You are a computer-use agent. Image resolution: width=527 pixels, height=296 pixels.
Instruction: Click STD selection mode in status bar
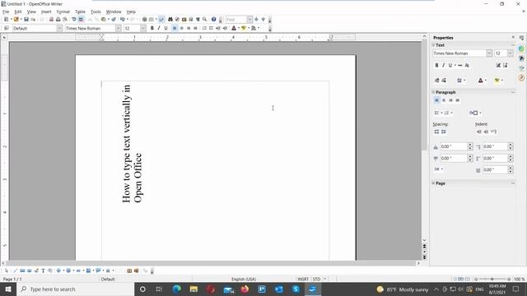pos(316,279)
